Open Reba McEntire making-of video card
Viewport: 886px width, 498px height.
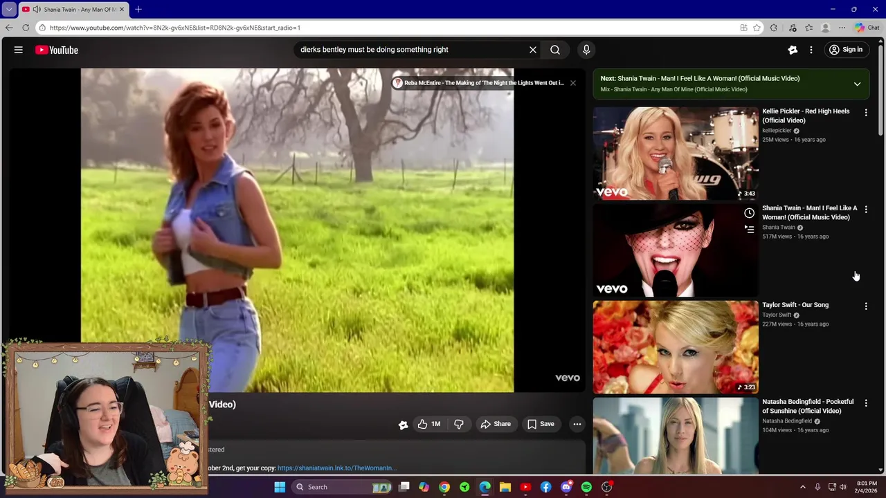coord(479,83)
